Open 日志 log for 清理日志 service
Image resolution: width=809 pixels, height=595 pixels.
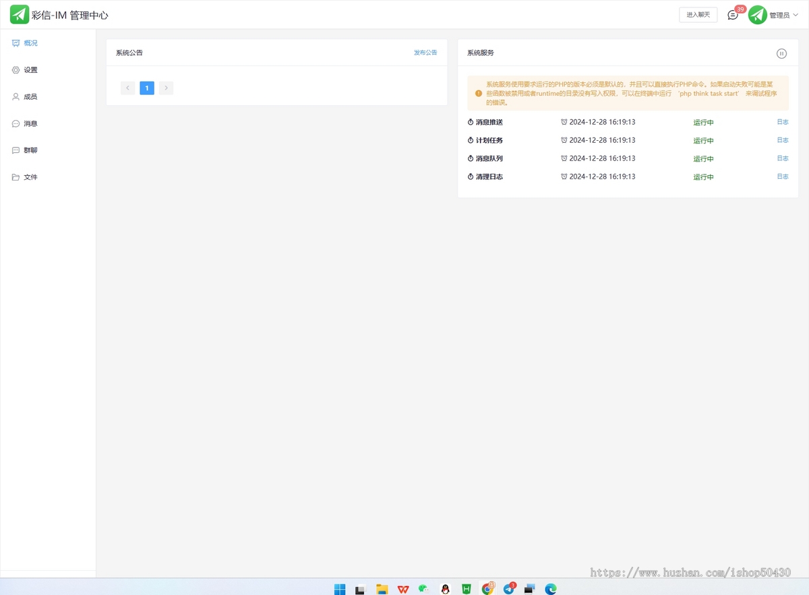(x=782, y=177)
